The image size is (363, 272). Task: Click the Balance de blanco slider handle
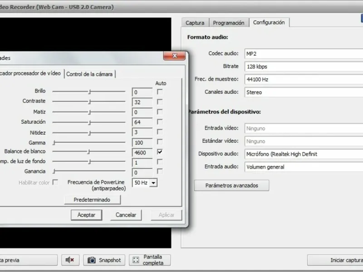(x=88, y=152)
